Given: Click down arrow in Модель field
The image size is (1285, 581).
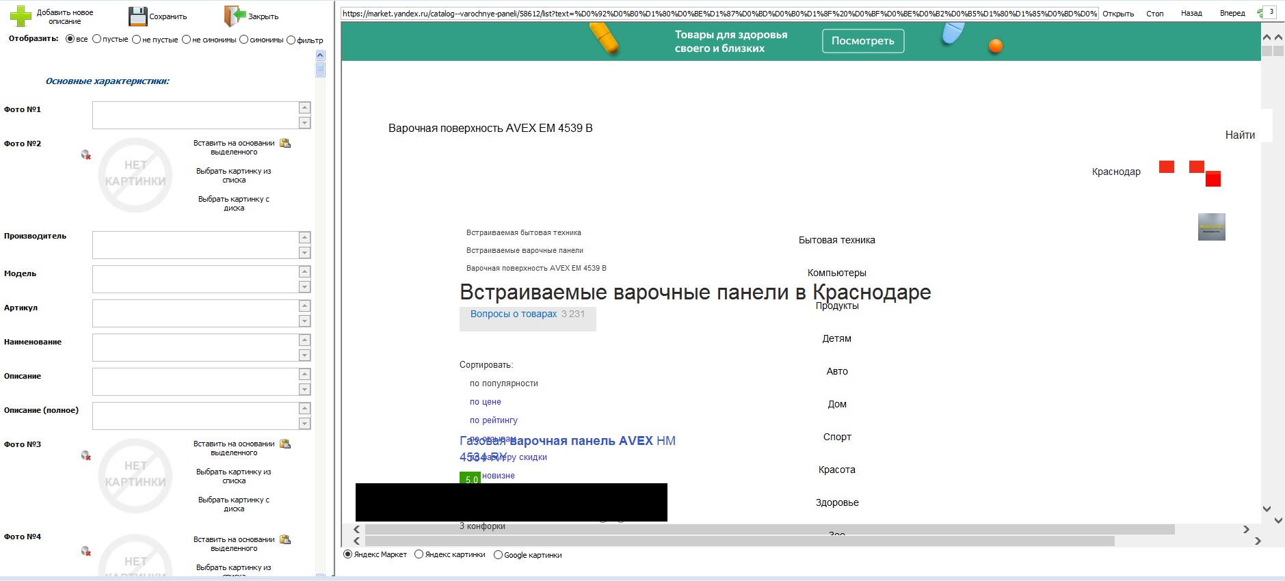Looking at the screenshot, I should (x=305, y=287).
